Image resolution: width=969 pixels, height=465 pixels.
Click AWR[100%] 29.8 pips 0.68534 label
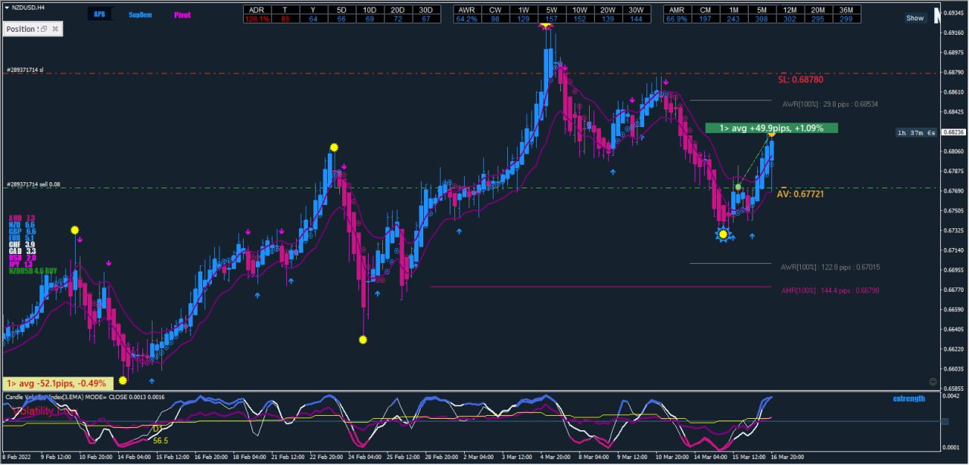tap(830, 104)
